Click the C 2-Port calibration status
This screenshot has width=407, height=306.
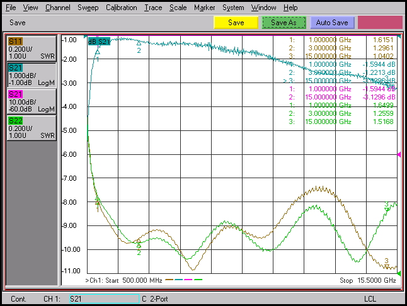click(155, 299)
